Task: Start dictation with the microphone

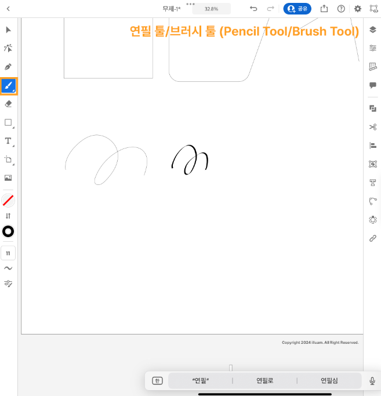Action: 372,380
